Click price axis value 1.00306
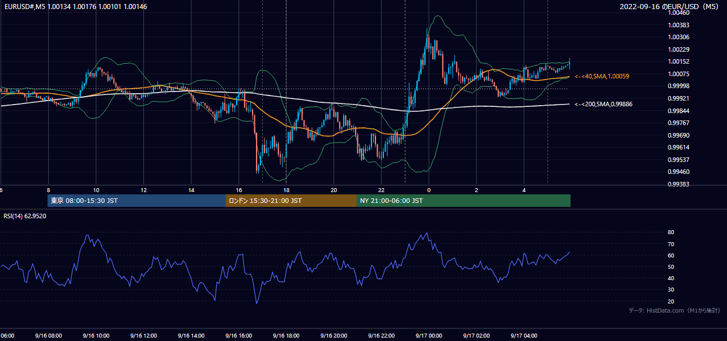Screen dimensions: 727x341 (x=679, y=37)
